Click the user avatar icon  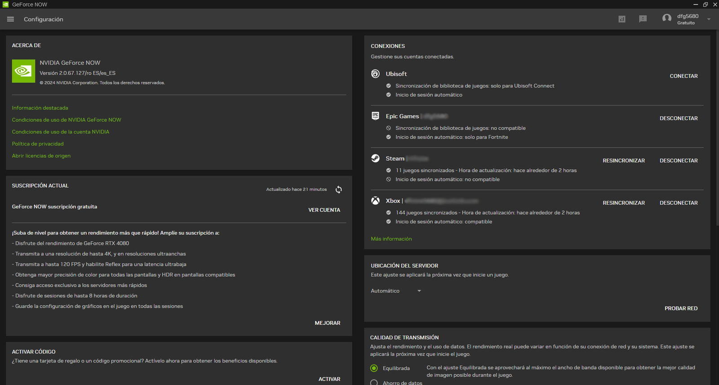pyautogui.click(x=667, y=18)
